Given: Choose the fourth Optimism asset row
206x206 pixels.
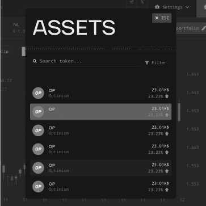Looking at the screenshot, I should coord(101,149).
